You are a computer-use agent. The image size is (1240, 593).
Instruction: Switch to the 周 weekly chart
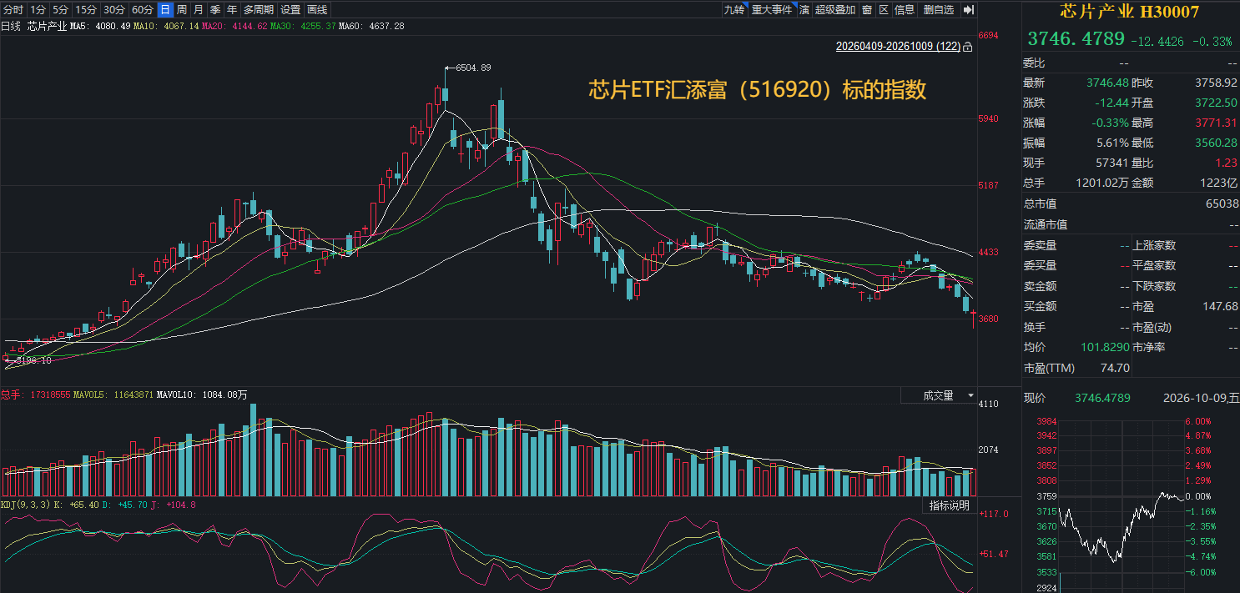pos(182,10)
